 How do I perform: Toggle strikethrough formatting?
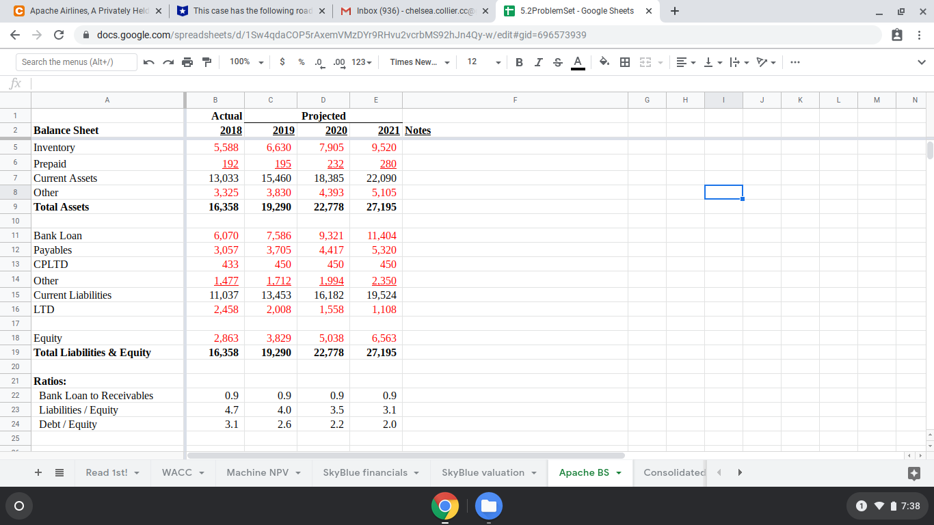558,62
